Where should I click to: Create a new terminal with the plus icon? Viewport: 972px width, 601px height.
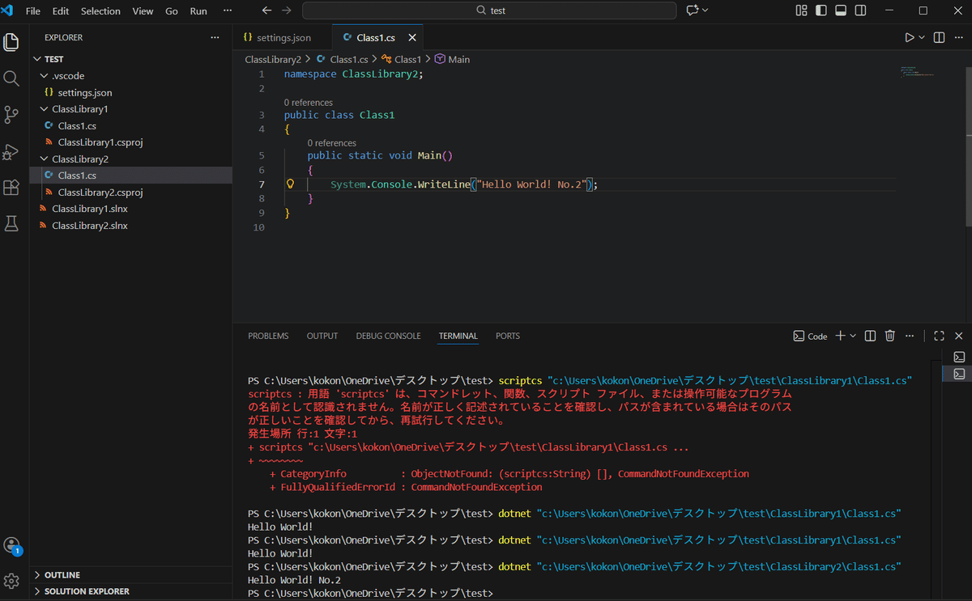[x=839, y=335]
